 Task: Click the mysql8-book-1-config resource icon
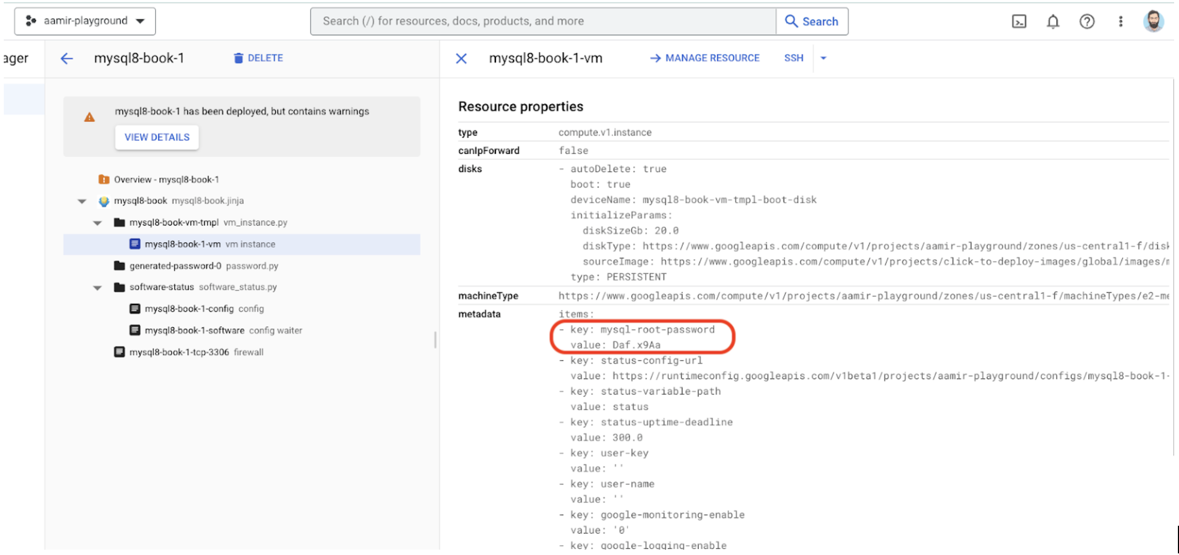(135, 308)
